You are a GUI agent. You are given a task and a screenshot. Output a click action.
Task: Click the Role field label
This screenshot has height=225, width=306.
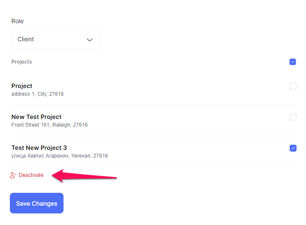(x=18, y=21)
